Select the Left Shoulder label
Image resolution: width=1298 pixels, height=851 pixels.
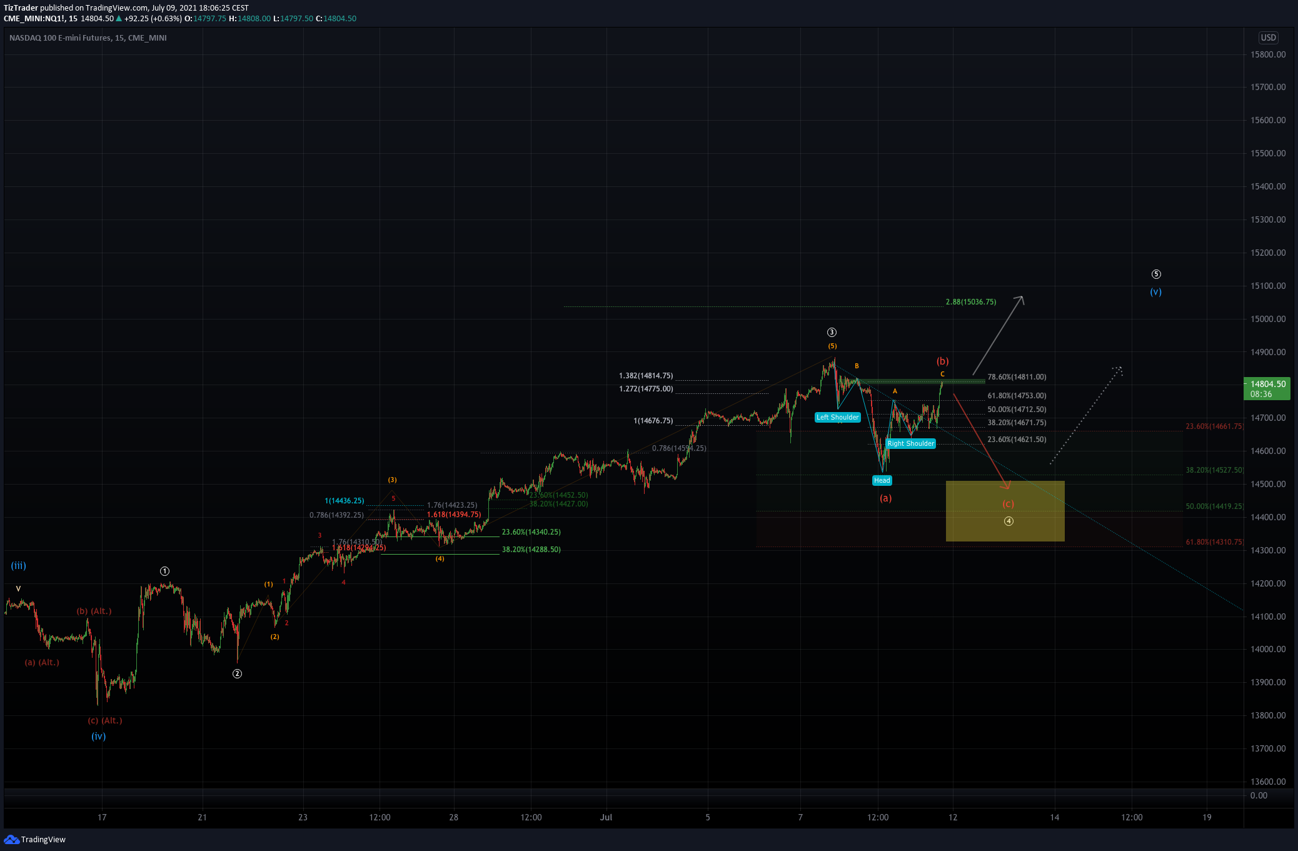(837, 417)
